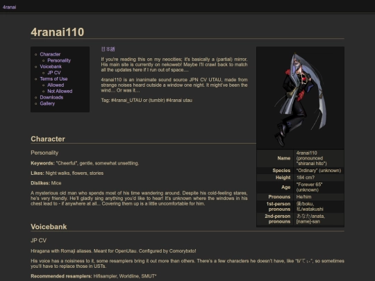Screen dimensions: 375x281
Task: Click the paragraph describing inanimate sound source UTAU
Action: [174, 85]
